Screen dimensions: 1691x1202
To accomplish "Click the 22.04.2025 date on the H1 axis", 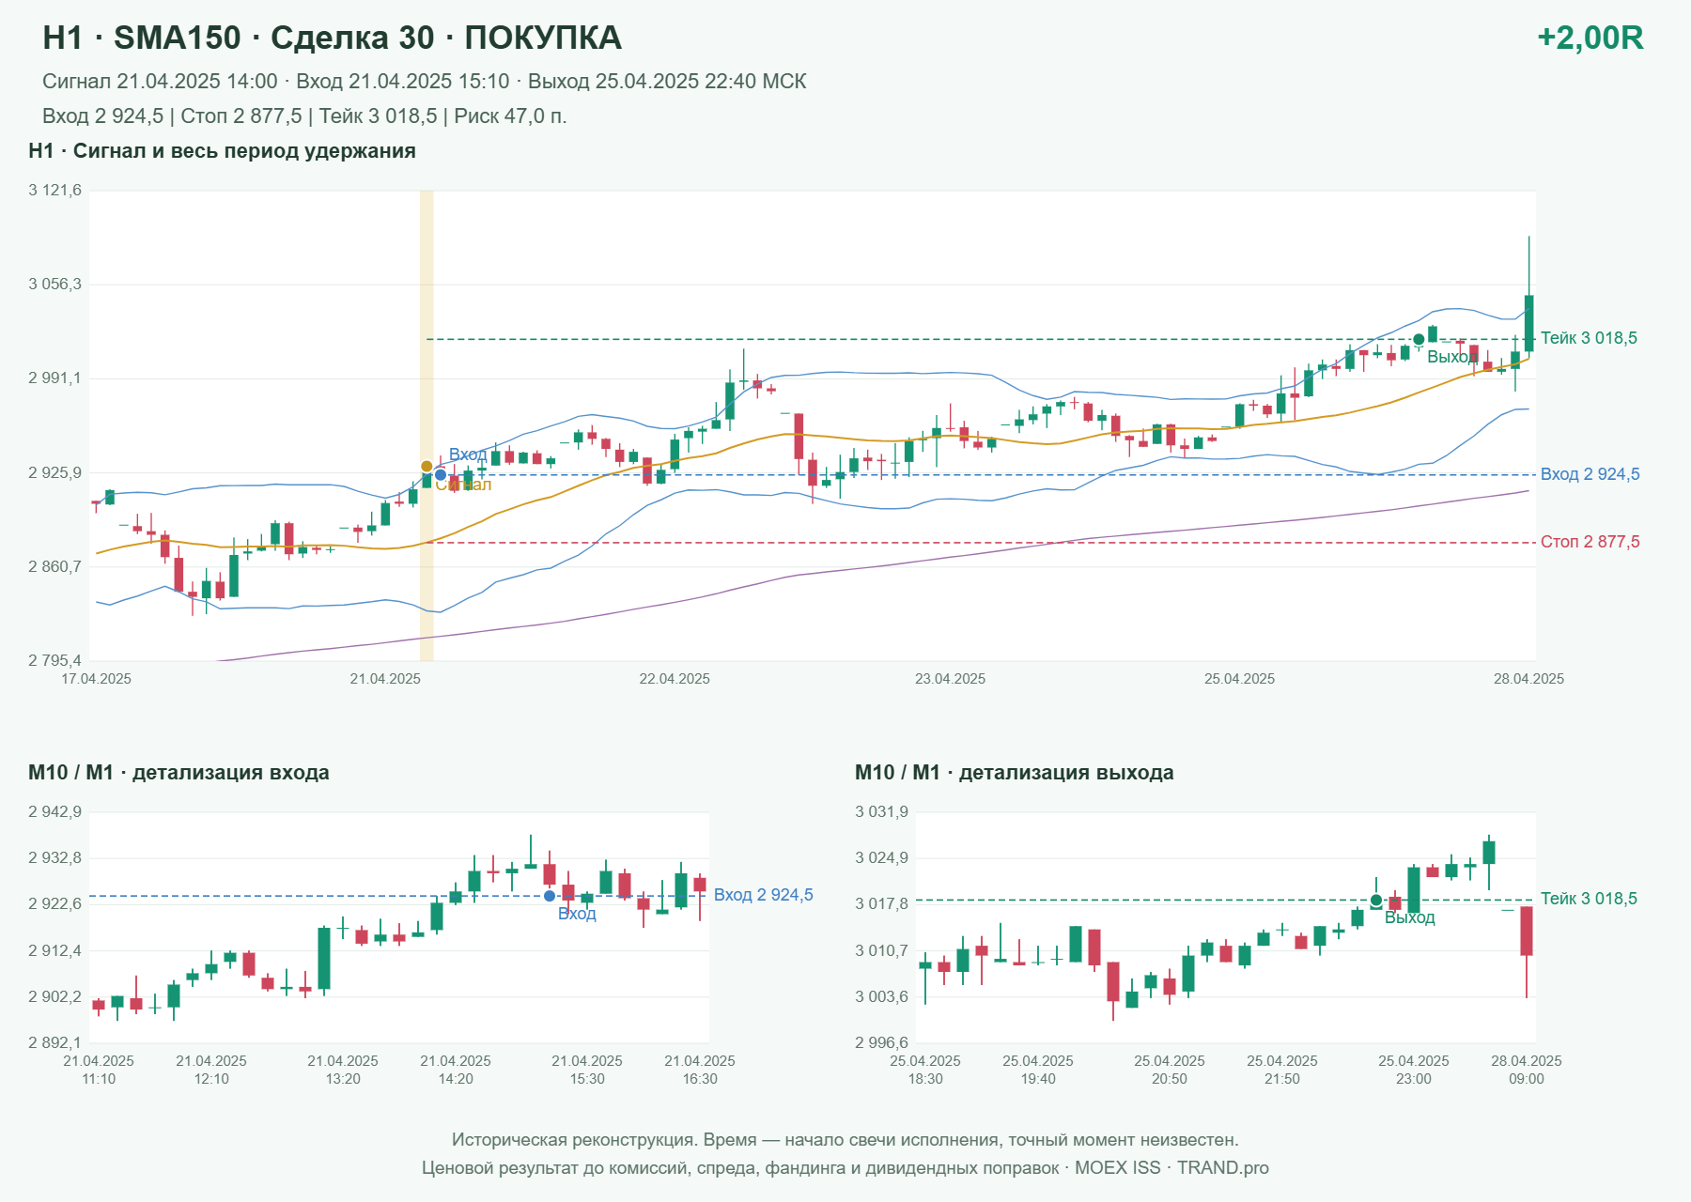I will click(675, 679).
